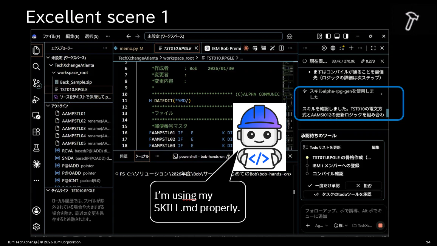Click the play circle icon in Bob panel
This screenshot has width=437, height=246.
coord(324,48)
